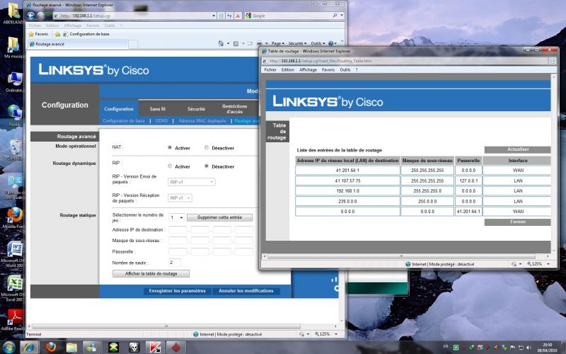Click the Help question mark icon
566x354 pixels.
[x=330, y=43]
